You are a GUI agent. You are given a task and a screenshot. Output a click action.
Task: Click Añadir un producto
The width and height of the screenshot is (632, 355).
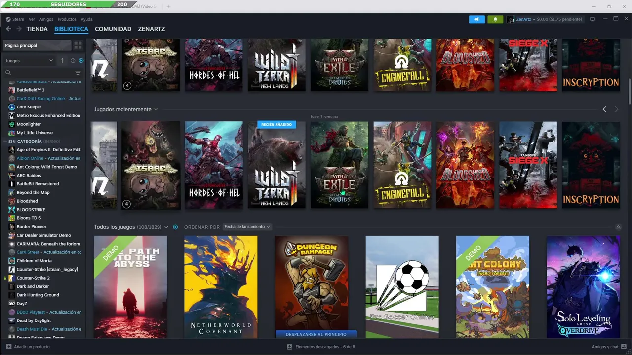28,347
